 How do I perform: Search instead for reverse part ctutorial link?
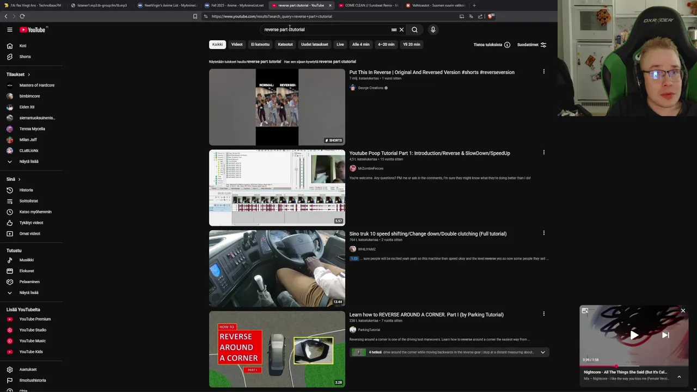coord(337,62)
